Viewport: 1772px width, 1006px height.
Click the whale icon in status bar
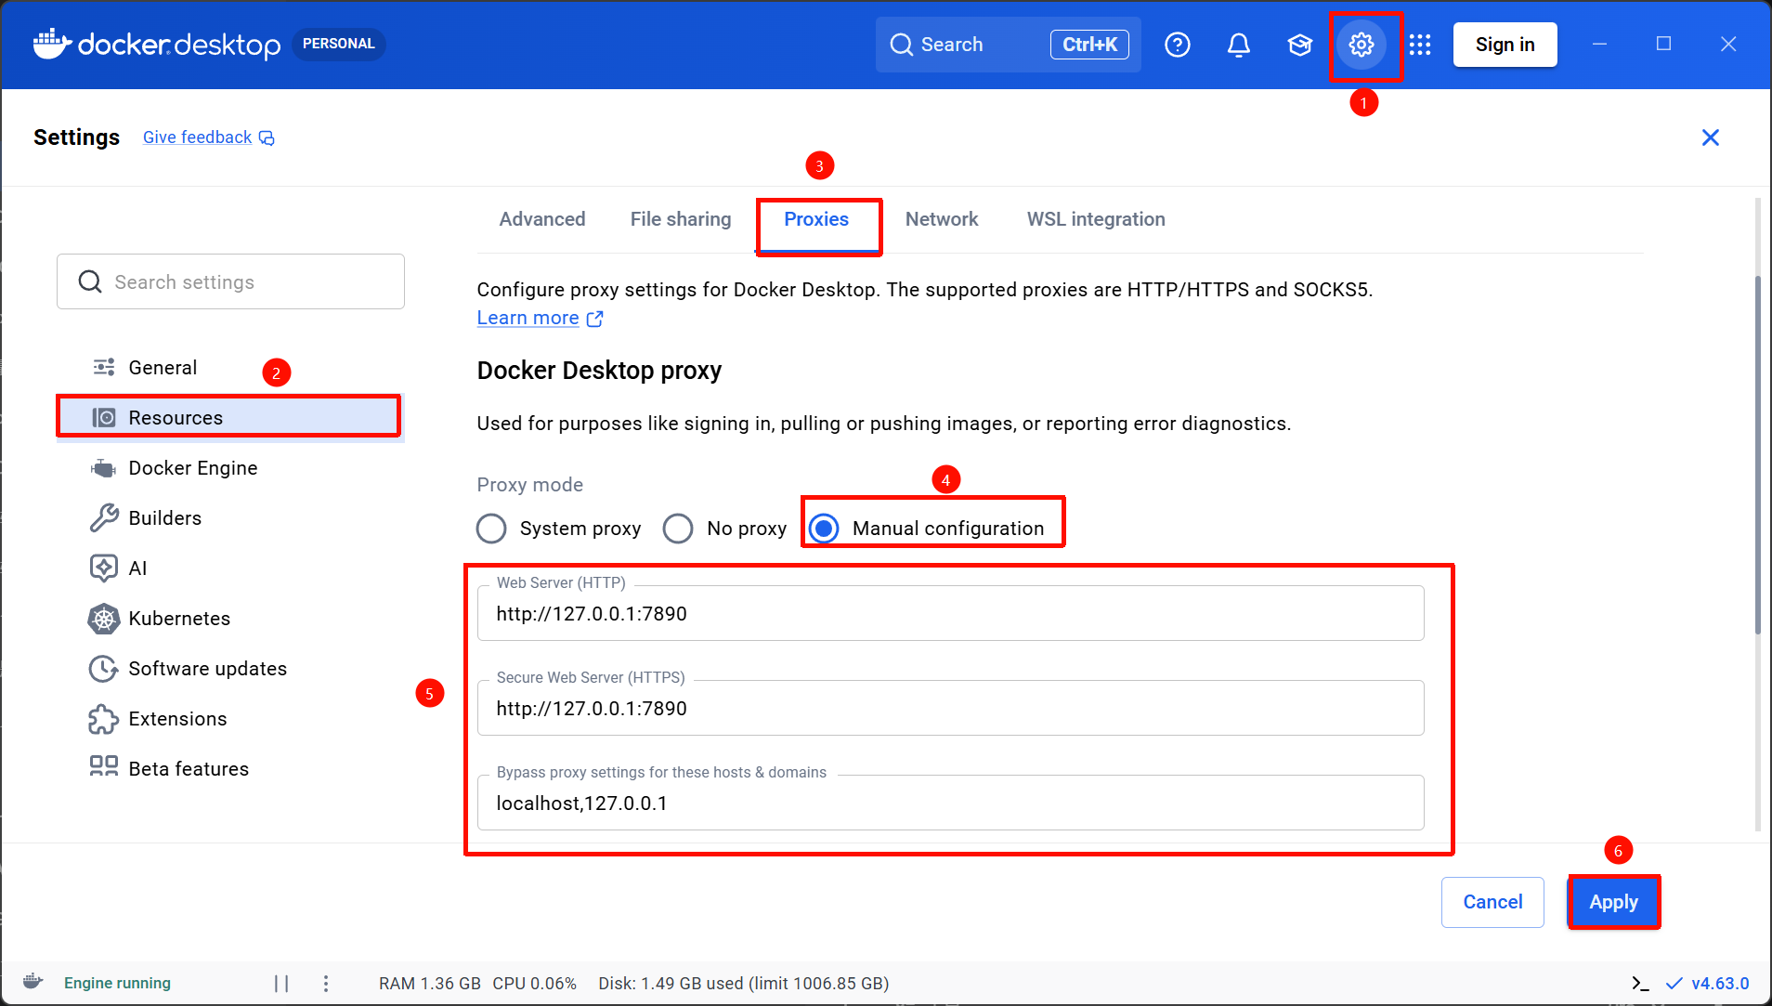[x=33, y=982]
